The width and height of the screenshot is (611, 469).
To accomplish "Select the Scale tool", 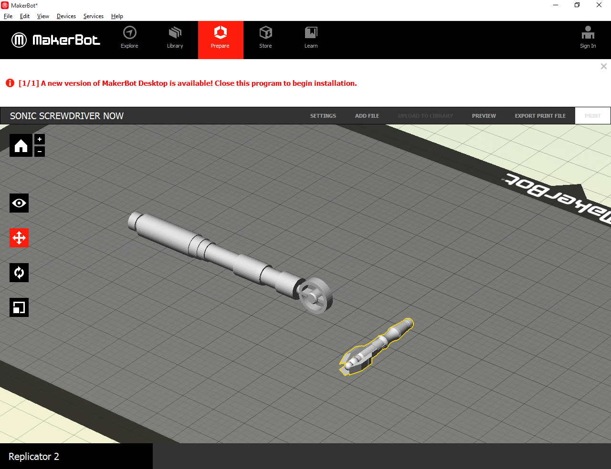I will pos(19,307).
